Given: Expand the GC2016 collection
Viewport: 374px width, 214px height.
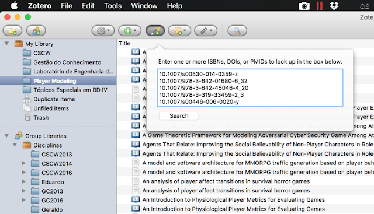Looking at the screenshot, I should (x=23, y=200).
